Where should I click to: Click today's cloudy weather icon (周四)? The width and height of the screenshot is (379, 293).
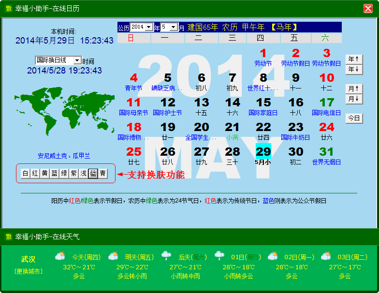[x=60, y=256]
